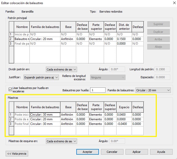Viewport: 177px width, 159px height.
Task: Click Anfitrión base cell of Balaustre row
Action: (x=68, y=39)
